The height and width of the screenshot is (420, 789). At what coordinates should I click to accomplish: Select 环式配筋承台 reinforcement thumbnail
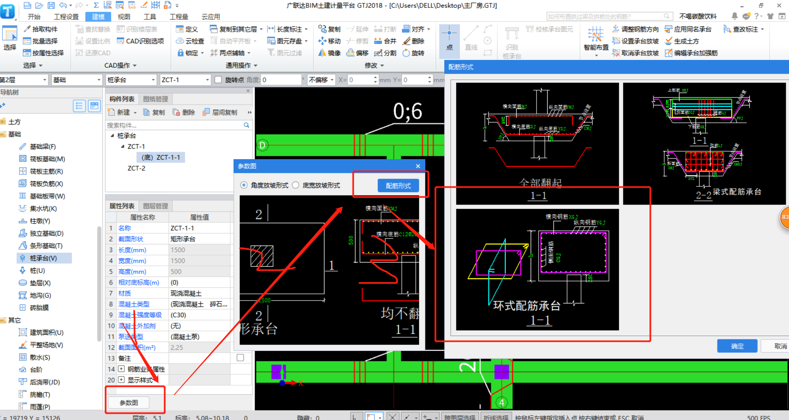537,270
